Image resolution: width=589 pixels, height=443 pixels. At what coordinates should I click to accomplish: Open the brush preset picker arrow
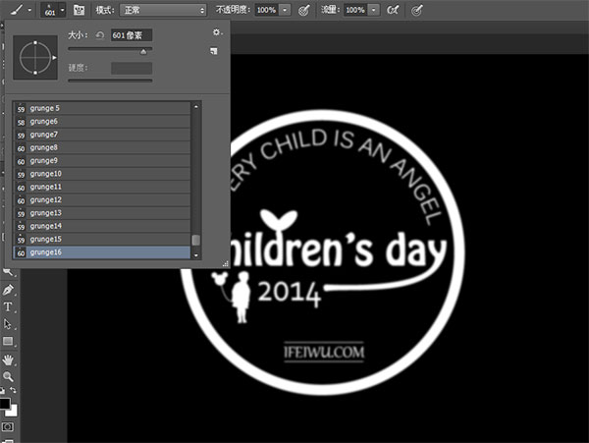click(63, 10)
